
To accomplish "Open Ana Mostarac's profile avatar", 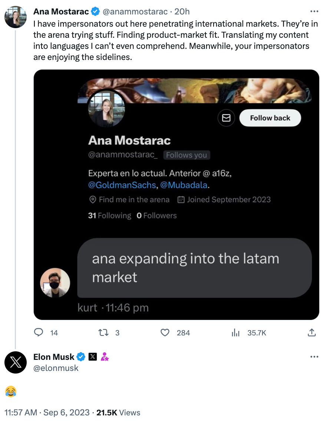I will [16, 17].
